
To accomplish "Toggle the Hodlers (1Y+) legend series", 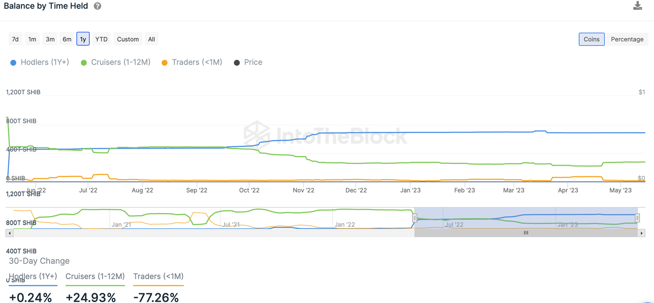I will tap(40, 62).
